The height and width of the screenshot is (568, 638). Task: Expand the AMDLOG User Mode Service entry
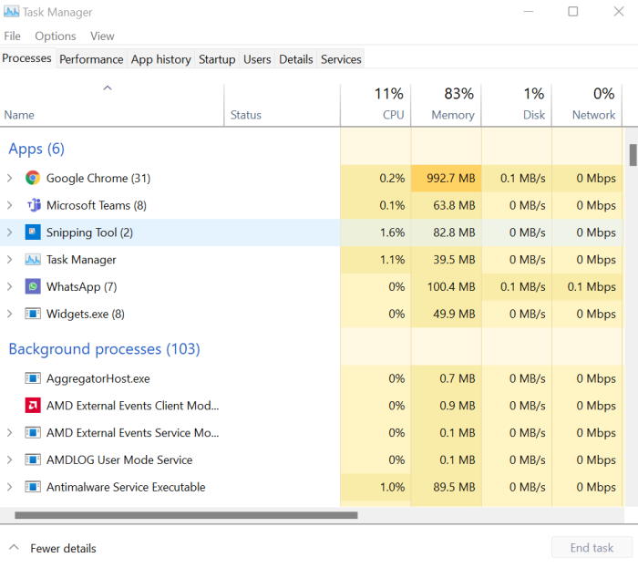10,460
